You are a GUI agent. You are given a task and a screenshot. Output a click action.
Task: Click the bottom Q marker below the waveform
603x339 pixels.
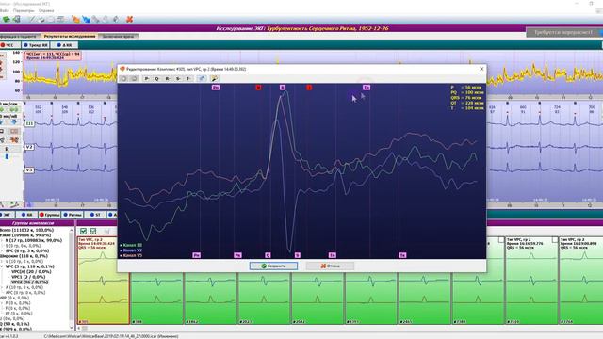click(268, 255)
